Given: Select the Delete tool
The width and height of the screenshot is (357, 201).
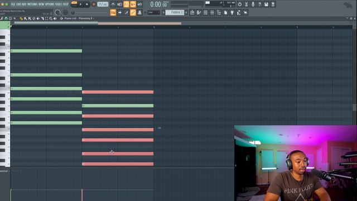Looking at the screenshot, I should 34,18.
